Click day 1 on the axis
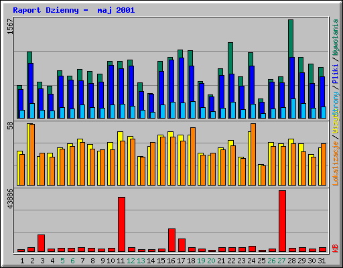343x268 pixels. 22,261
